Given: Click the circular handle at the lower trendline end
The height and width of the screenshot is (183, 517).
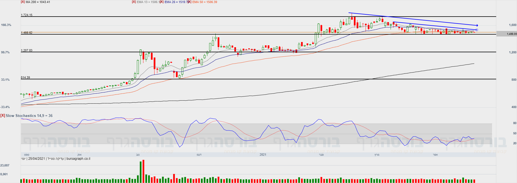Looking at the screenshot, I should 477,30.
